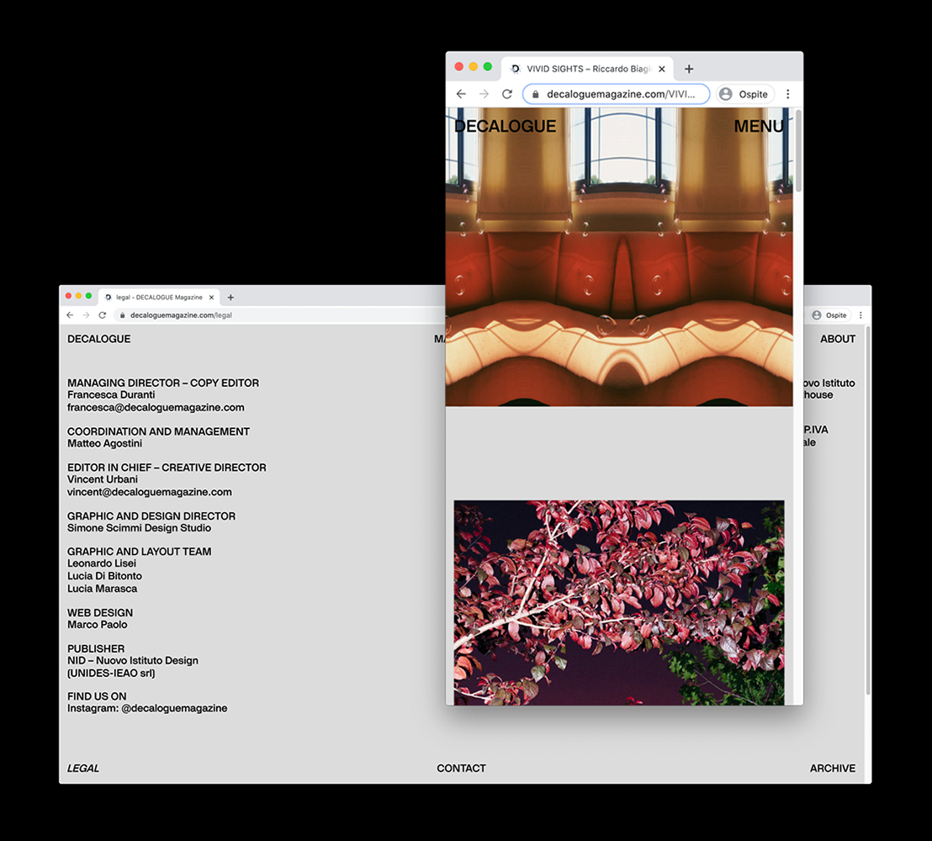Viewport: 932px width, 841px height.
Task: Close the legal – DECALOGUE Magazine tab
Action: coord(212,297)
